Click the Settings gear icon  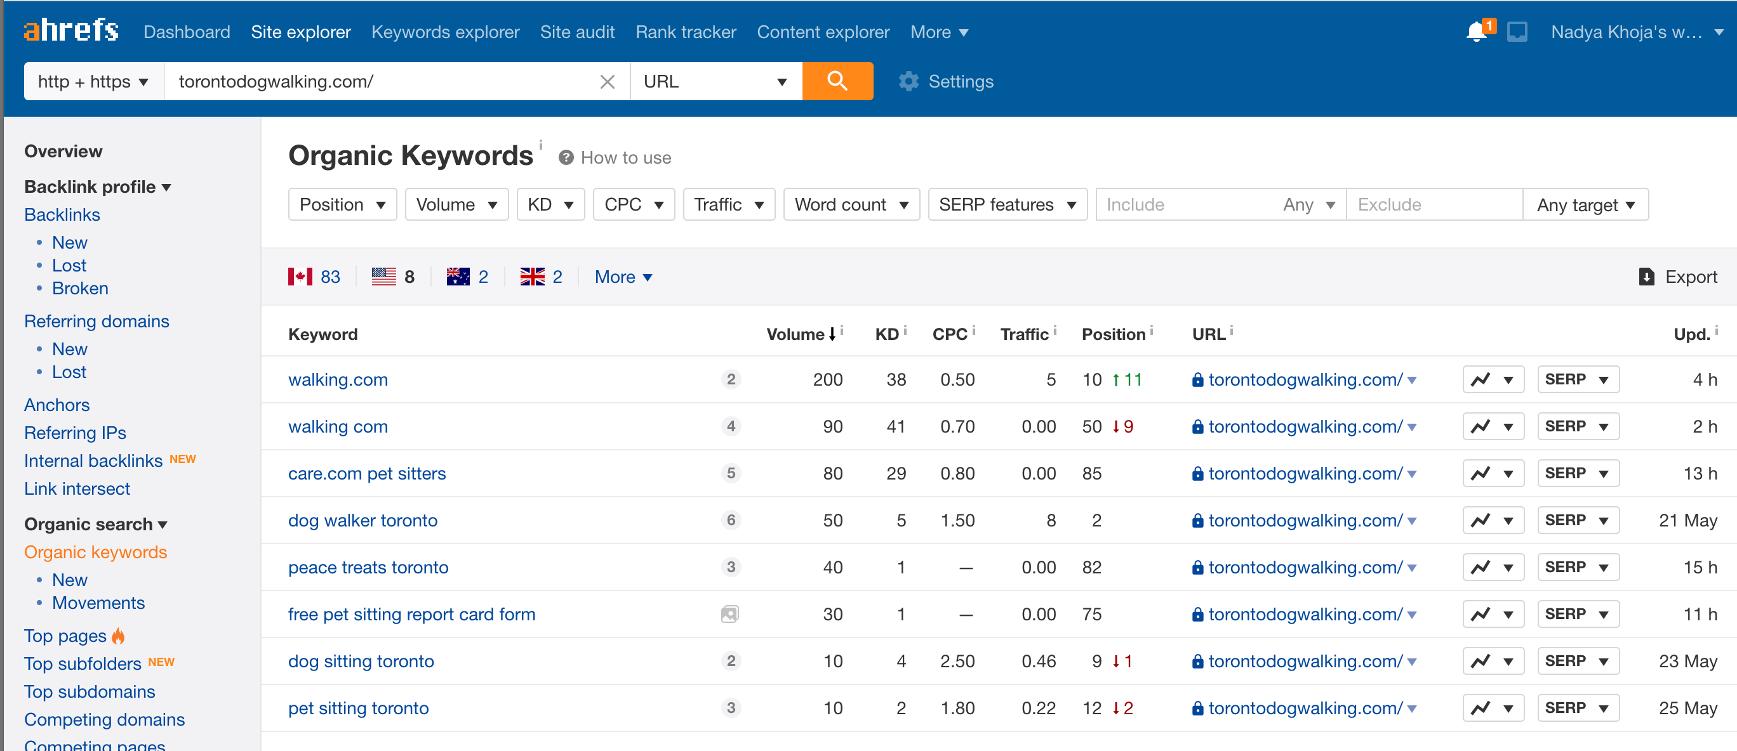(x=908, y=81)
